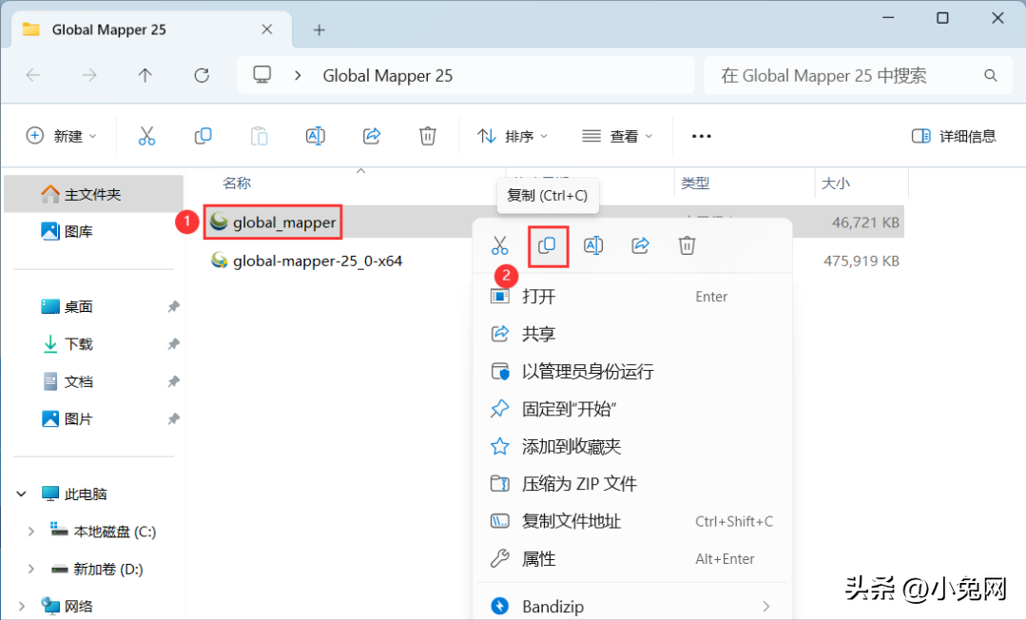The height and width of the screenshot is (620, 1026).
Task: Click Global Mapper 25 breadcrumb in address bar
Action: pos(387,76)
